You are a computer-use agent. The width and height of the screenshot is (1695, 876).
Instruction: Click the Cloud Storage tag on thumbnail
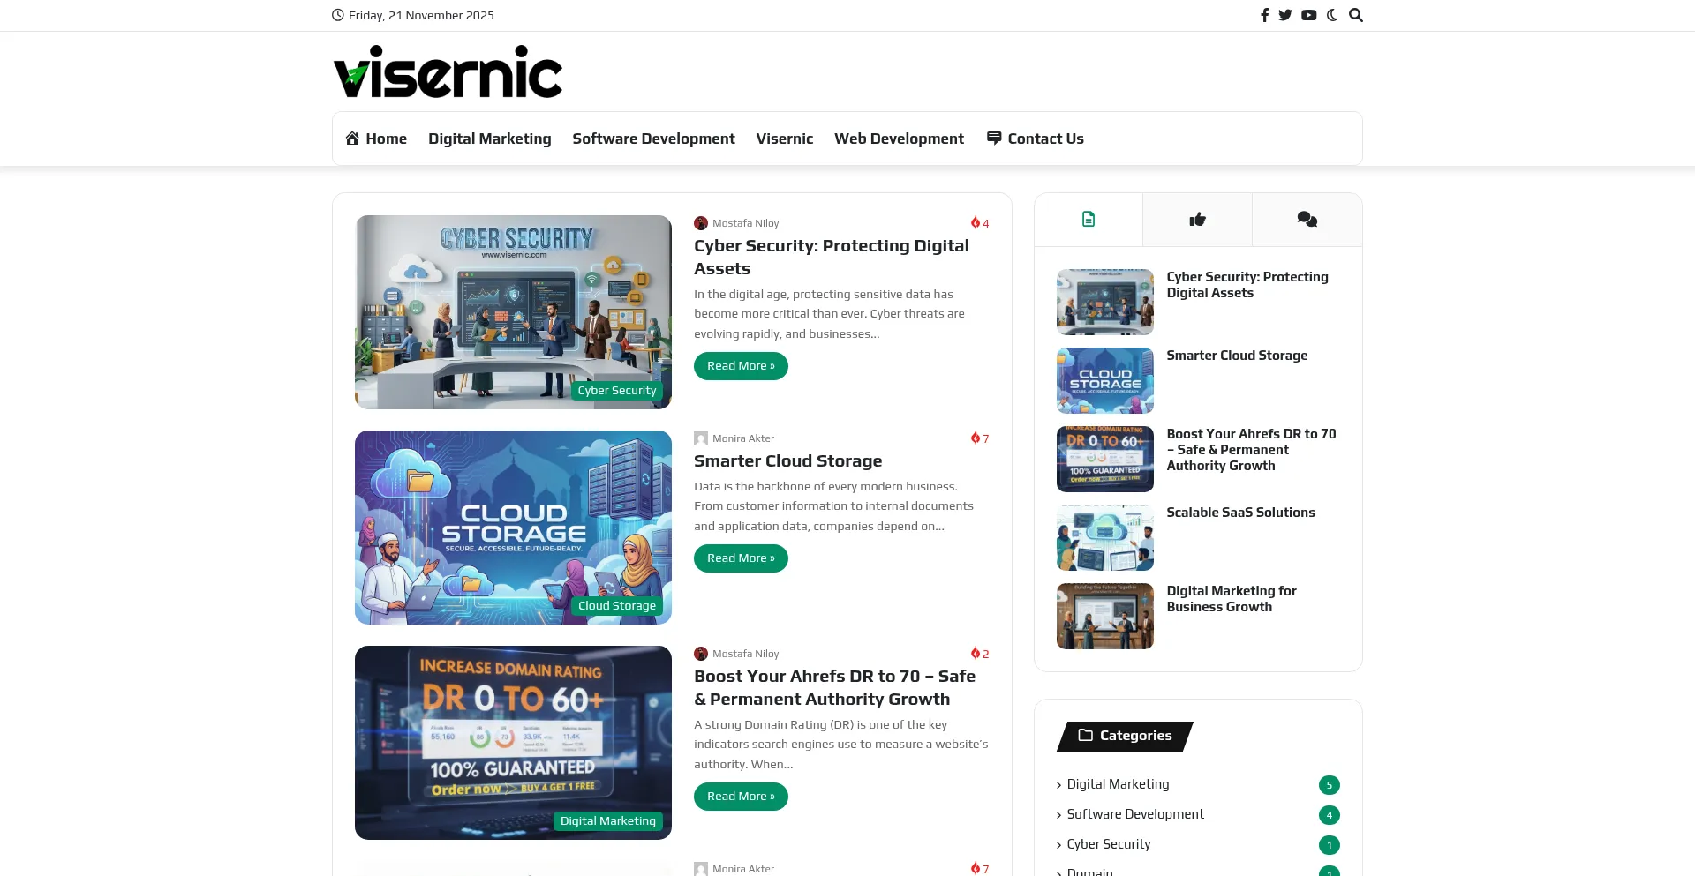[616, 606]
